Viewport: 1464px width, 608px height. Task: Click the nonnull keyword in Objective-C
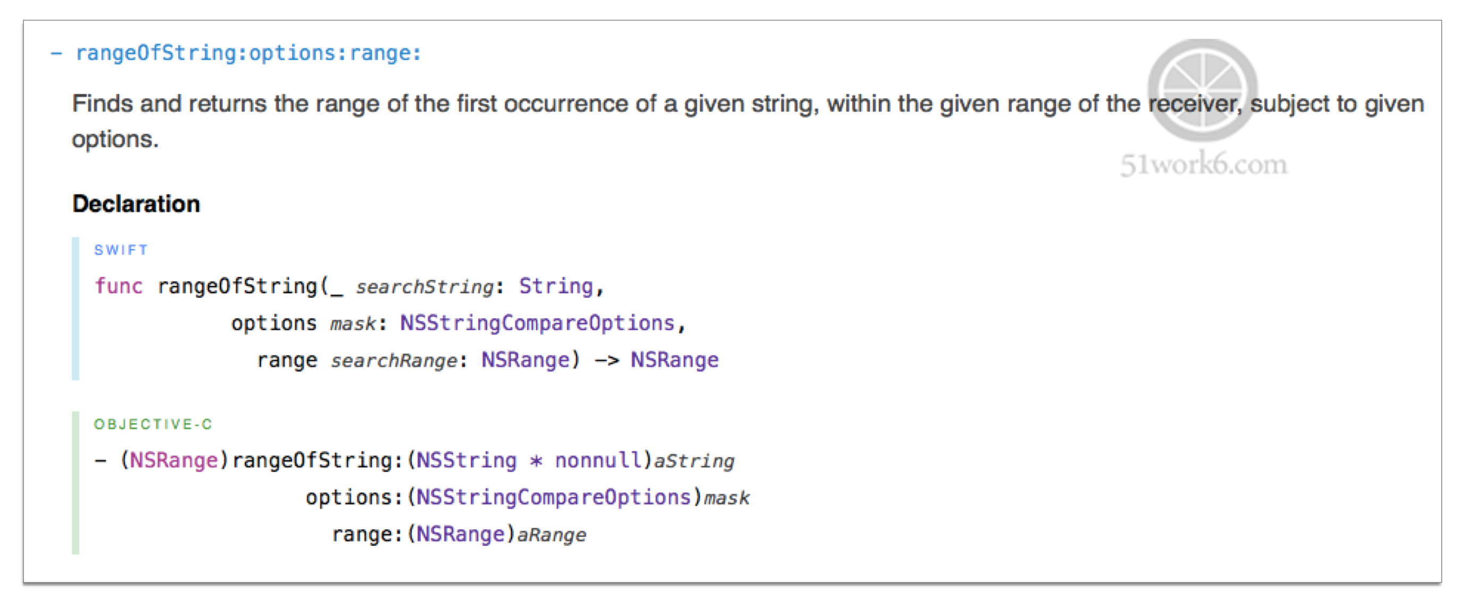(598, 460)
